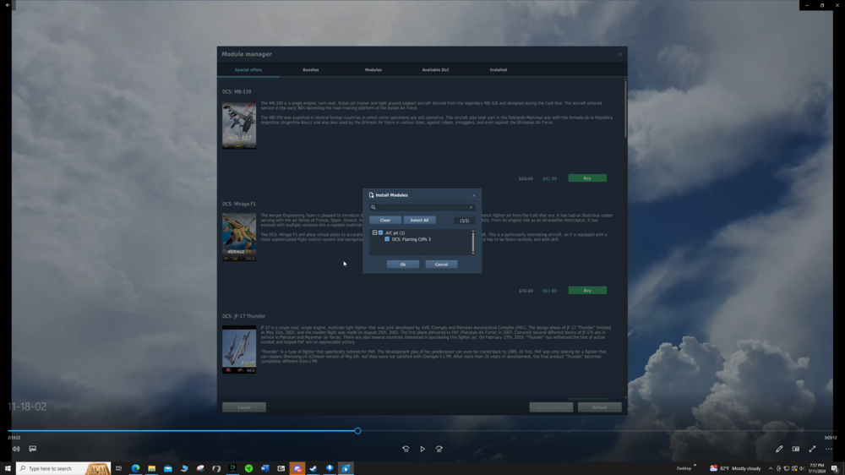Click the JF-17 Thunder module thumbnail
The width and height of the screenshot is (845, 475).
[x=239, y=349]
